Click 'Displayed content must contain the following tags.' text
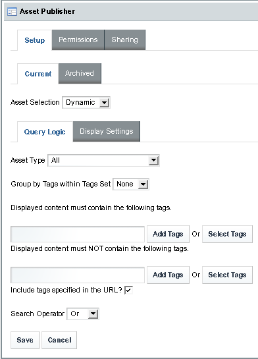 tap(91, 208)
